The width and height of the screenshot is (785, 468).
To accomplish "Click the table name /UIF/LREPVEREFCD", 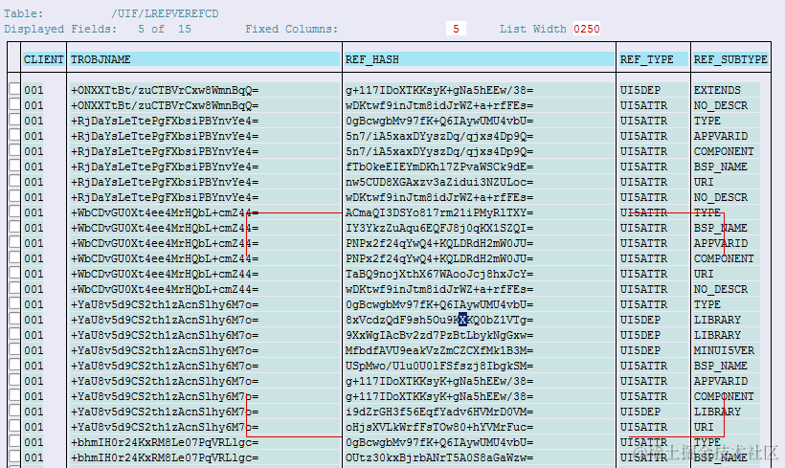I will coord(165,13).
